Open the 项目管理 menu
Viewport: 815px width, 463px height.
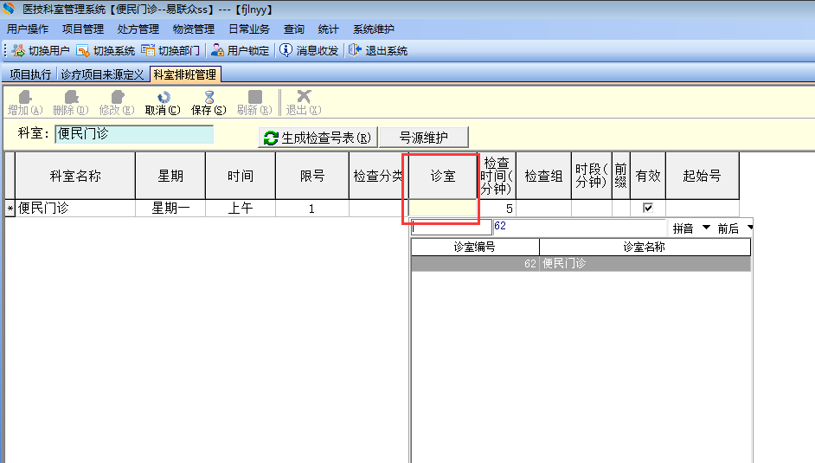pyautogui.click(x=83, y=29)
